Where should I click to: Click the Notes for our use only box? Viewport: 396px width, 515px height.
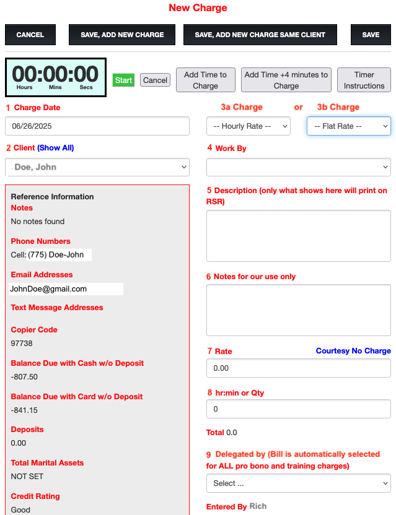tap(299, 310)
